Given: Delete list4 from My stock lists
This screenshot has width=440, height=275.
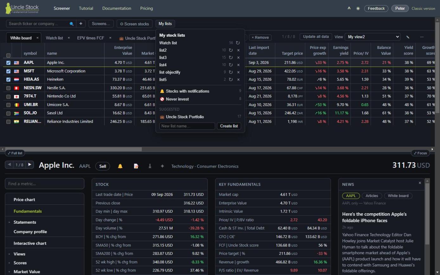Looking at the screenshot, I should [239, 65].
